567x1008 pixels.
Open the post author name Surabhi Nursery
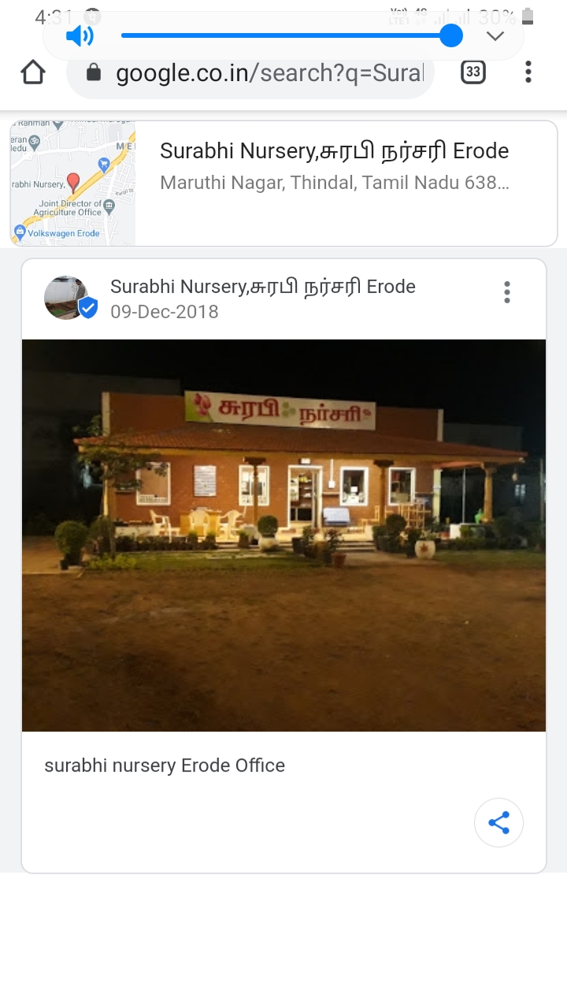pos(263,287)
